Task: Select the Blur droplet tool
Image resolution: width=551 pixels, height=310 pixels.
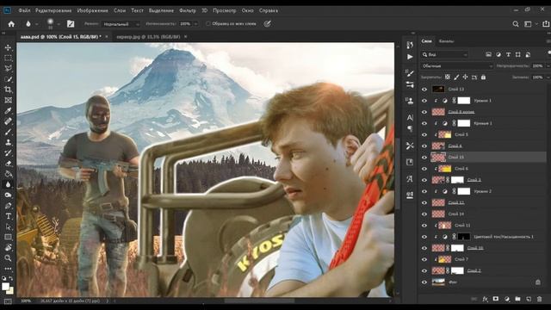Action: (x=8, y=184)
